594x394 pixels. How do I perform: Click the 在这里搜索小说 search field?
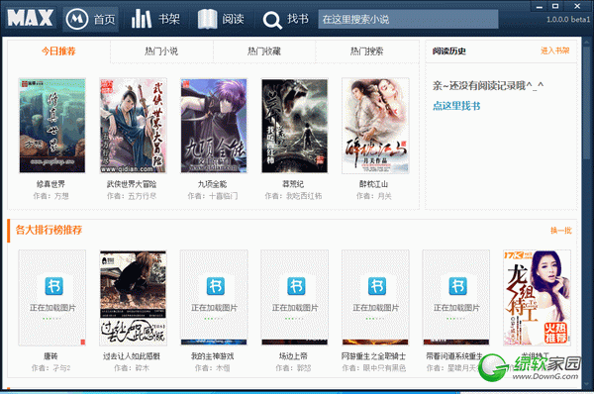[408, 19]
